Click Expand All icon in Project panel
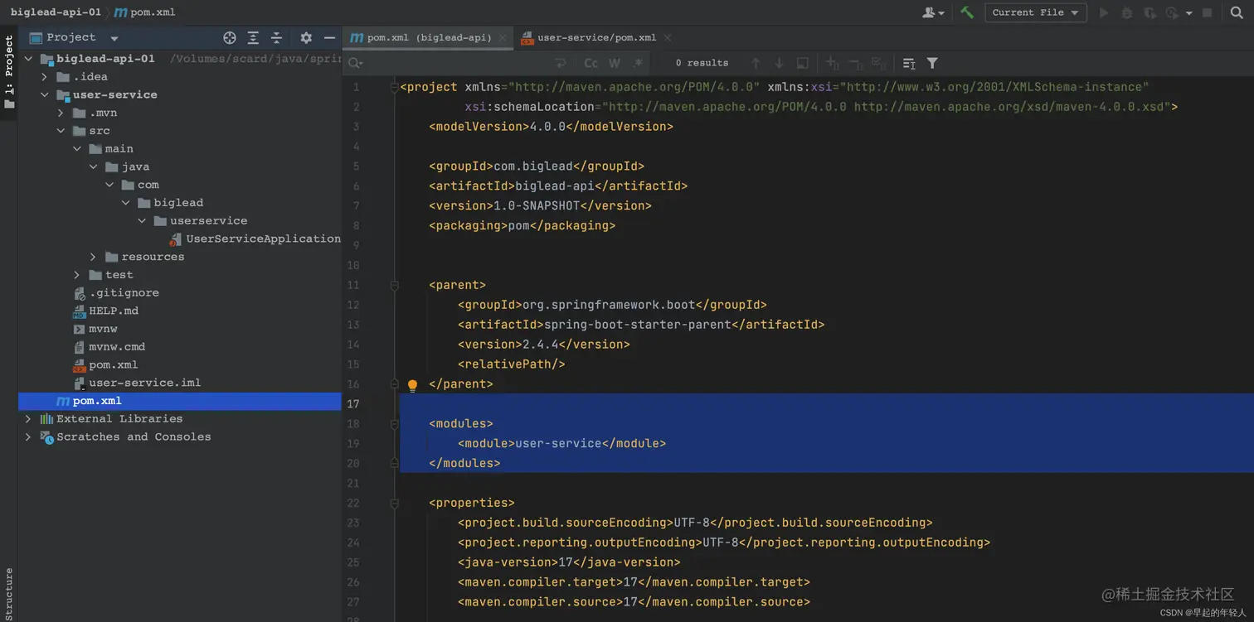The image size is (1254, 622). point(253,37)
